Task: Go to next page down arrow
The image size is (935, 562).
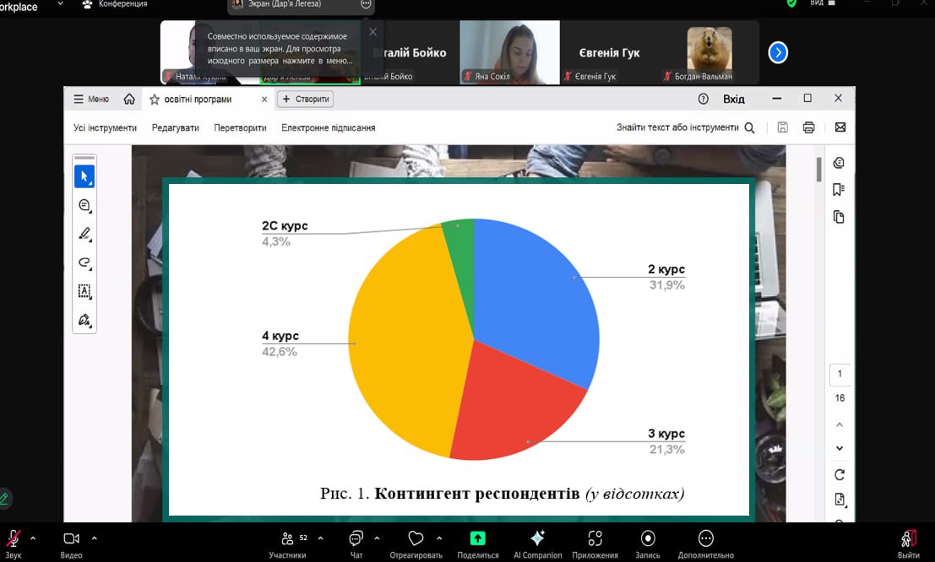Action: 840,448
